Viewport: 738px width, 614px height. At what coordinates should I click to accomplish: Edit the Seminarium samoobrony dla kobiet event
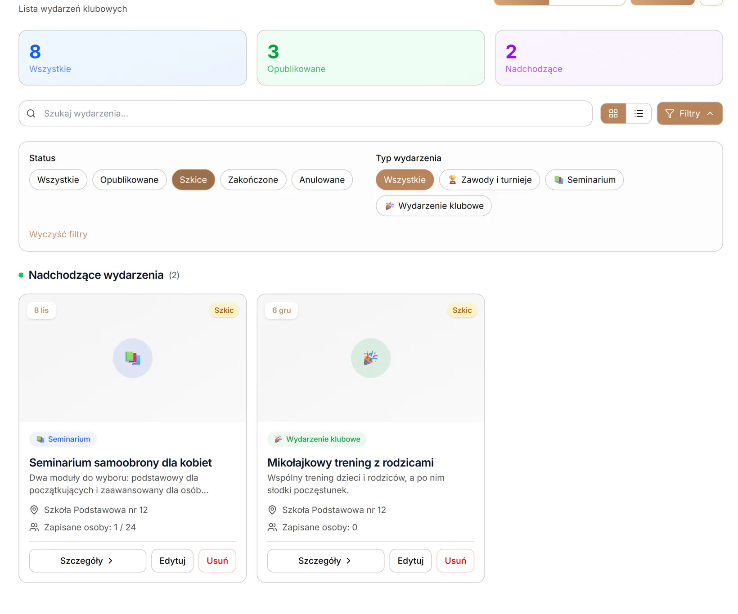pos(172,561)
